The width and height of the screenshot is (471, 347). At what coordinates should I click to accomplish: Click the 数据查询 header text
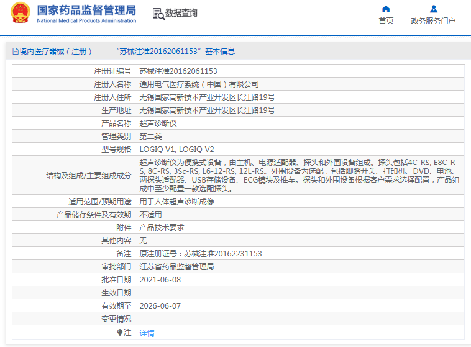click(x=181, y=13)
